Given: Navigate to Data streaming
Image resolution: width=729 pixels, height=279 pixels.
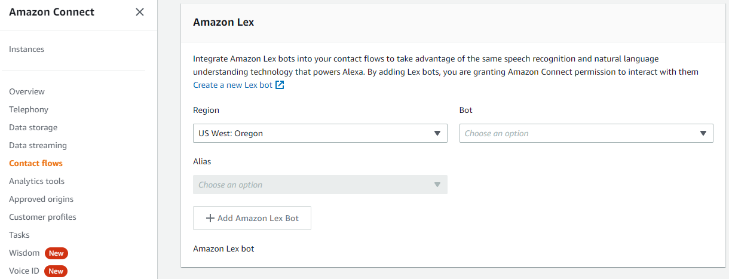Looking at the screenshot, I should click(38, 145).
